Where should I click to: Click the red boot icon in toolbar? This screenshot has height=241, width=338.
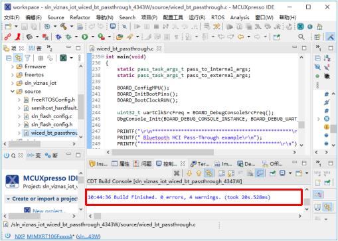[17, 37]
